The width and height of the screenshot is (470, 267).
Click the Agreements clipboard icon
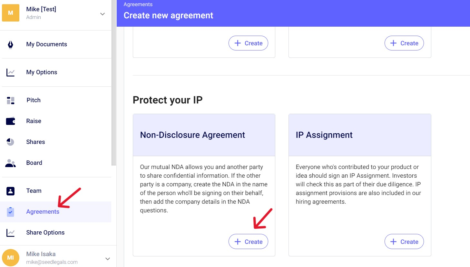[x=11, y=212]
